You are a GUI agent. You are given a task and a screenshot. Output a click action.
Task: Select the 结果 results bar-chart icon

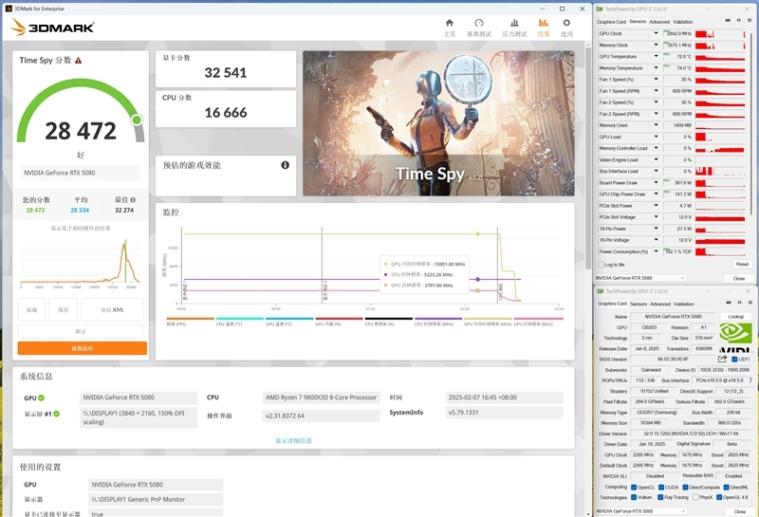[543, 23]
